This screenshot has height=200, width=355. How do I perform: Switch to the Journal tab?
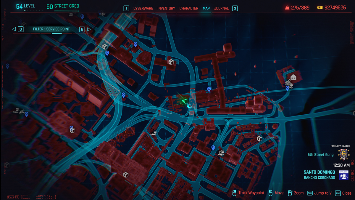[221, 8]
